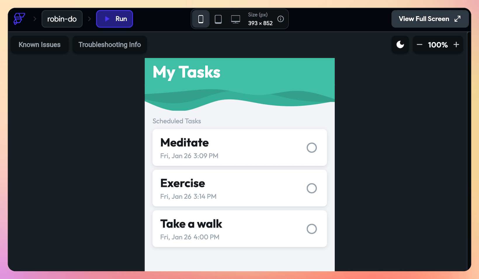Check off the Meditate task circle
This screenshot has height=279, width=479.
click(x=312, y=148)
